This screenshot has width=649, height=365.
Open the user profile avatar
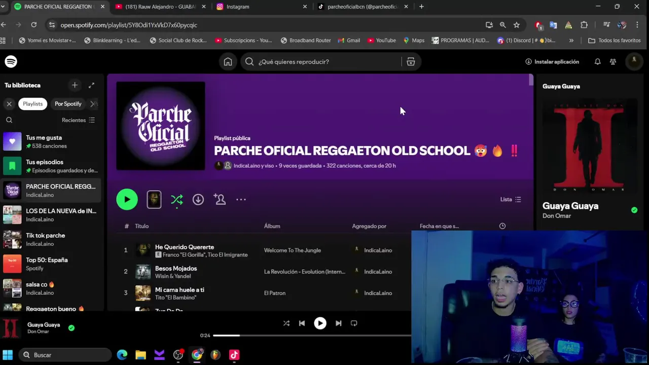click(x=634, y=61)
